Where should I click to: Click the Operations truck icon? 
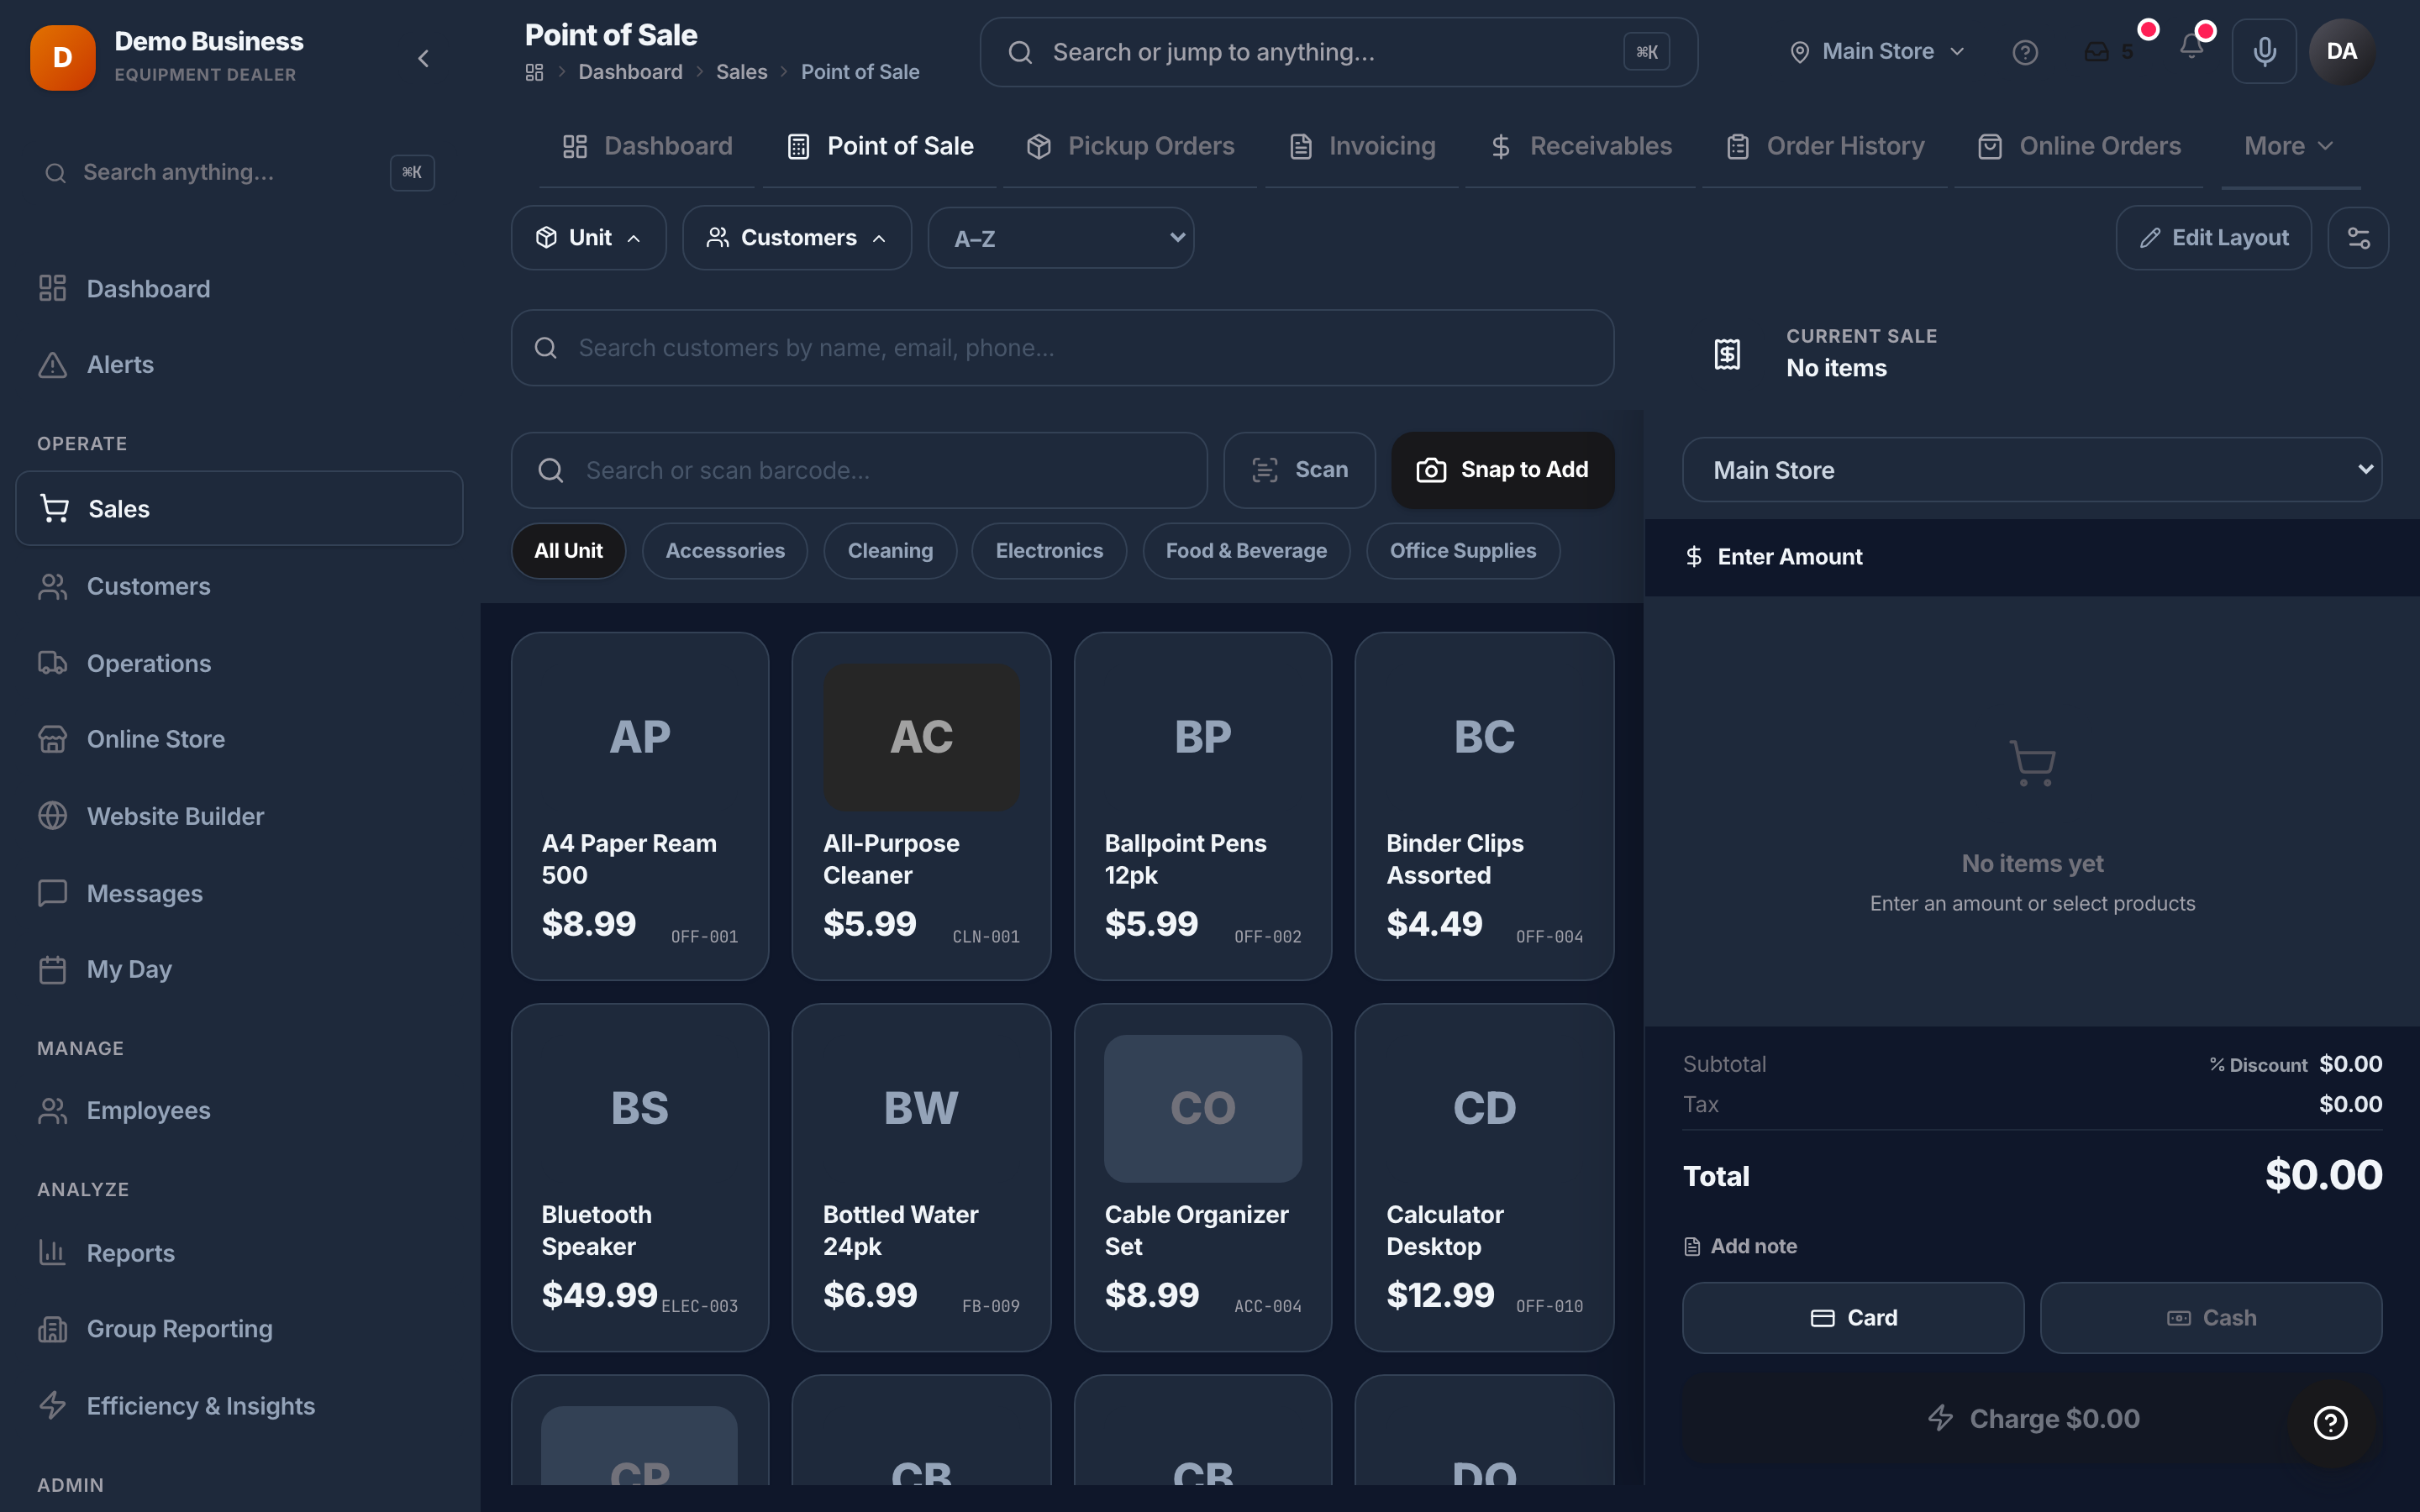point(52,663)
